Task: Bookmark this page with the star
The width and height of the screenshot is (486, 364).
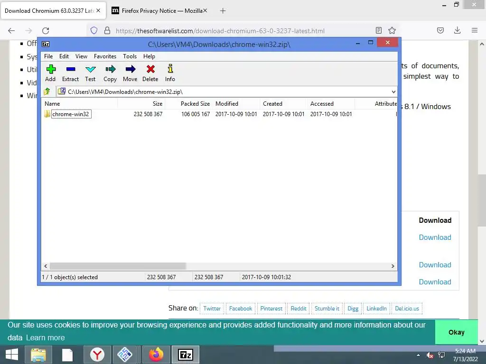Action: pos(392,30)
